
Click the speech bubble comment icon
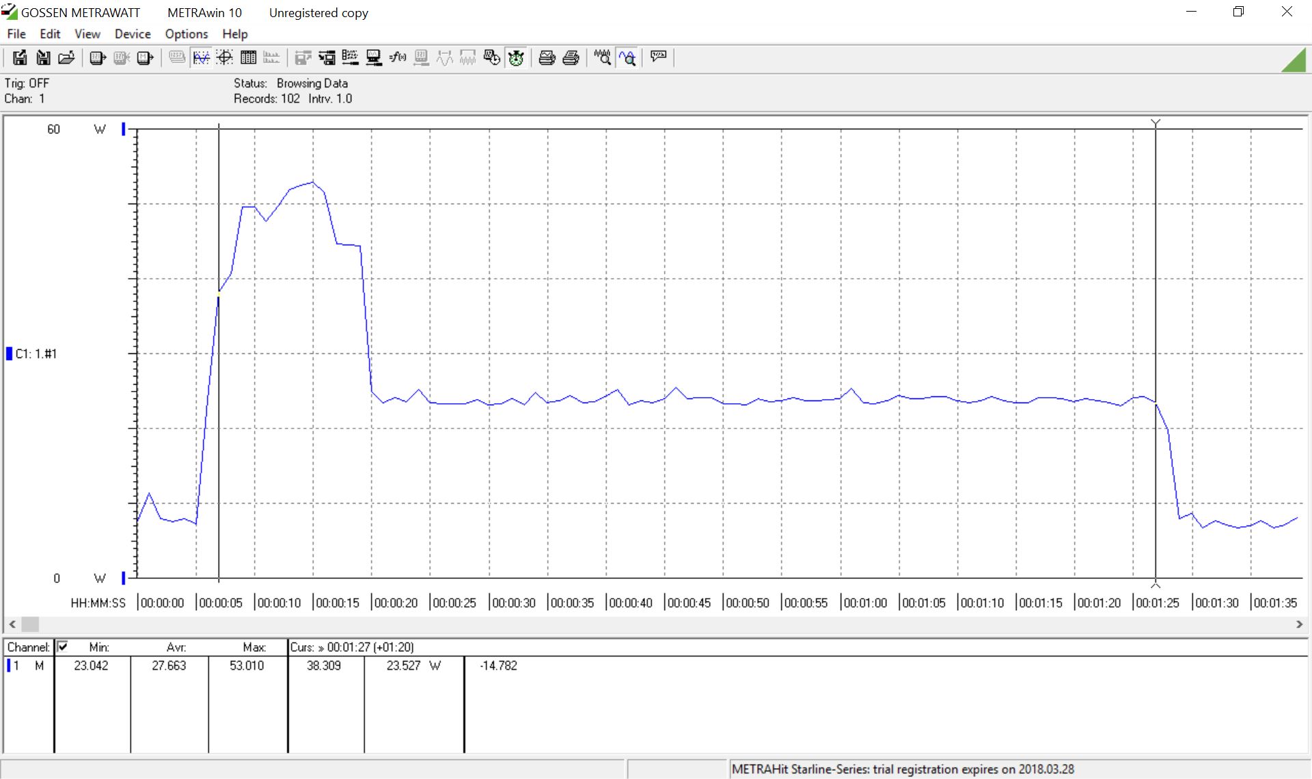pos(659,57)
